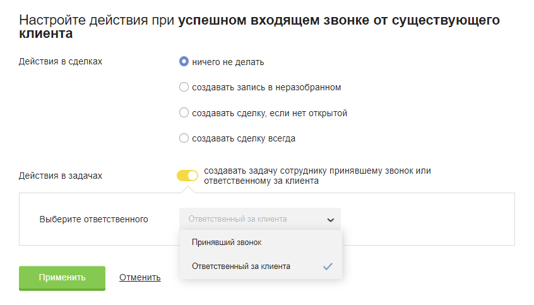534x305 pixels.
Task: Disable the yellow task creation toggle switch
Action: pos(187,176)
